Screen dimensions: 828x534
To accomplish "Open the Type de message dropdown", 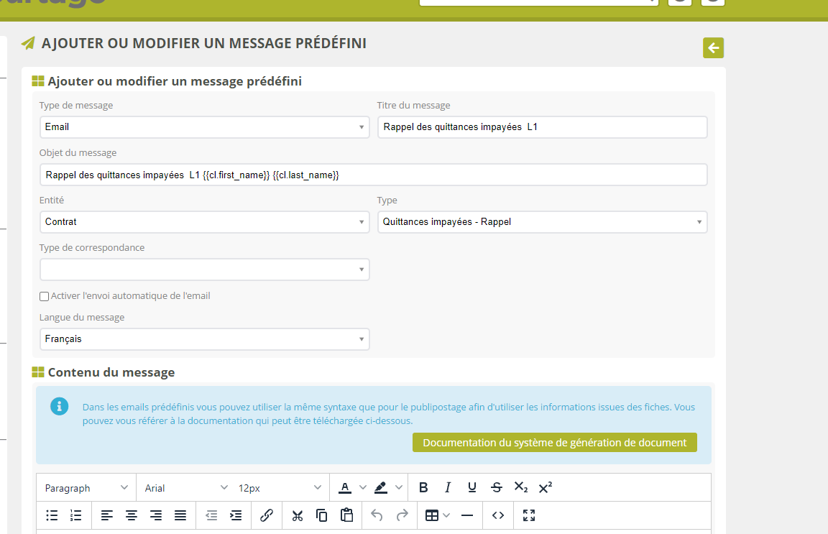I will tap(204, 127).
